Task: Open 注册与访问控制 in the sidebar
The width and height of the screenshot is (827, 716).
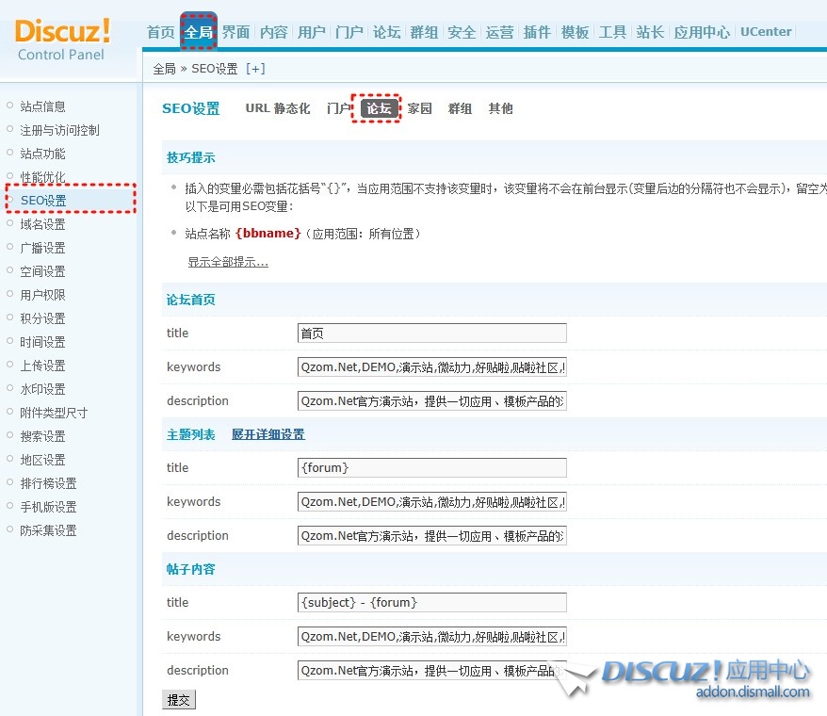Action: coord(59,130)
